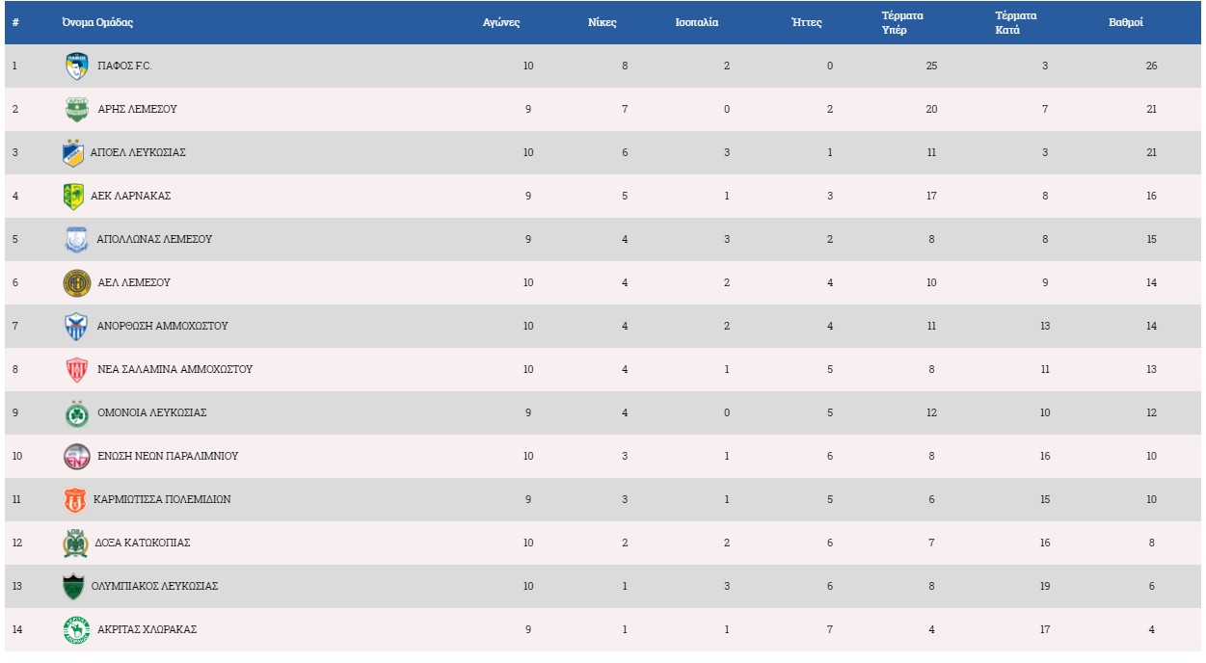Select ΑΠΟΕΛ ΛΕΥΚΩΣΙΑΣ wins value 6
1206x663 pixels.
(625, 152)
